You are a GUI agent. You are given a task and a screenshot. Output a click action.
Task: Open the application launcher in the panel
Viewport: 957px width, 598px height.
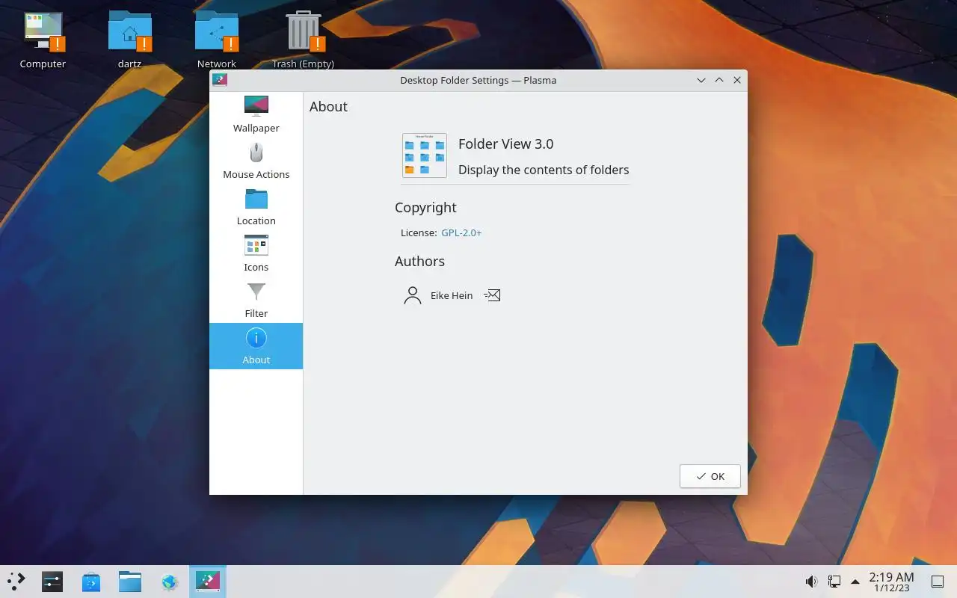pos(16,581)
